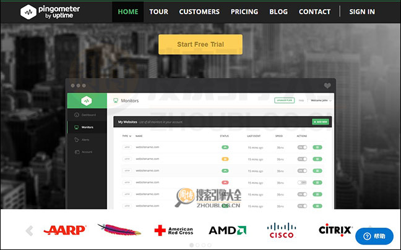The width and height of the screenshot is (401, 250).
Task: Select the first carousel pagination dot
Action: tap(191, 245)
